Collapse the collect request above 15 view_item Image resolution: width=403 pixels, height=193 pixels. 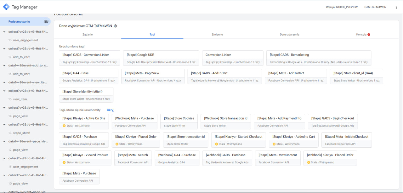pyautogui.click(x=4, y=91)
